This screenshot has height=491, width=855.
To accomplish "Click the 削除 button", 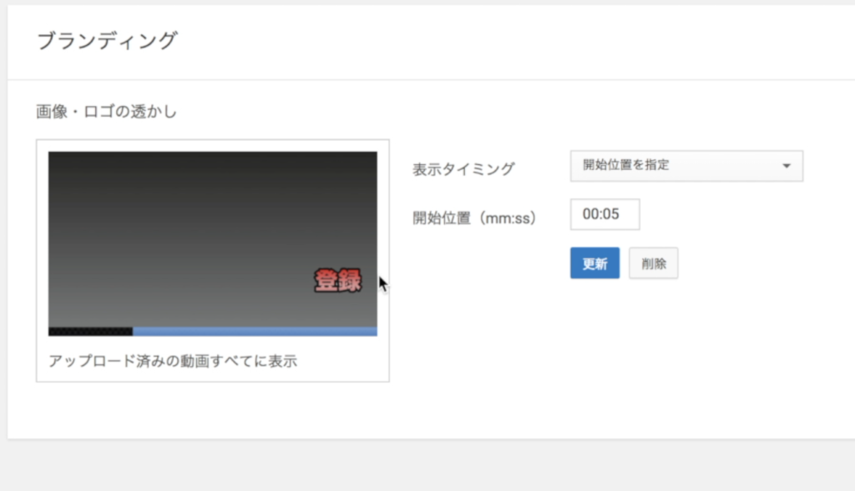I will pyautogui.click(x=653, y=263).
